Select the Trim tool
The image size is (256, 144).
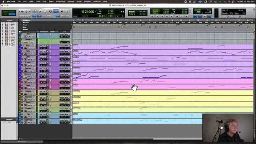(46, 11)
